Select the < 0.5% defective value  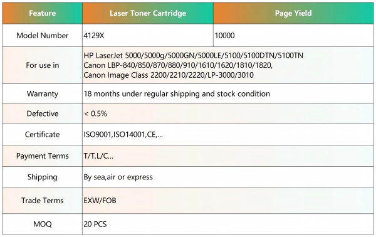tap(95, 113)
